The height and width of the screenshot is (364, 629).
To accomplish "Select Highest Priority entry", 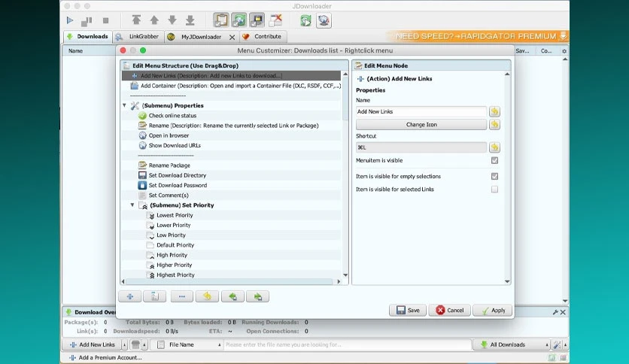I will point(175,275).
